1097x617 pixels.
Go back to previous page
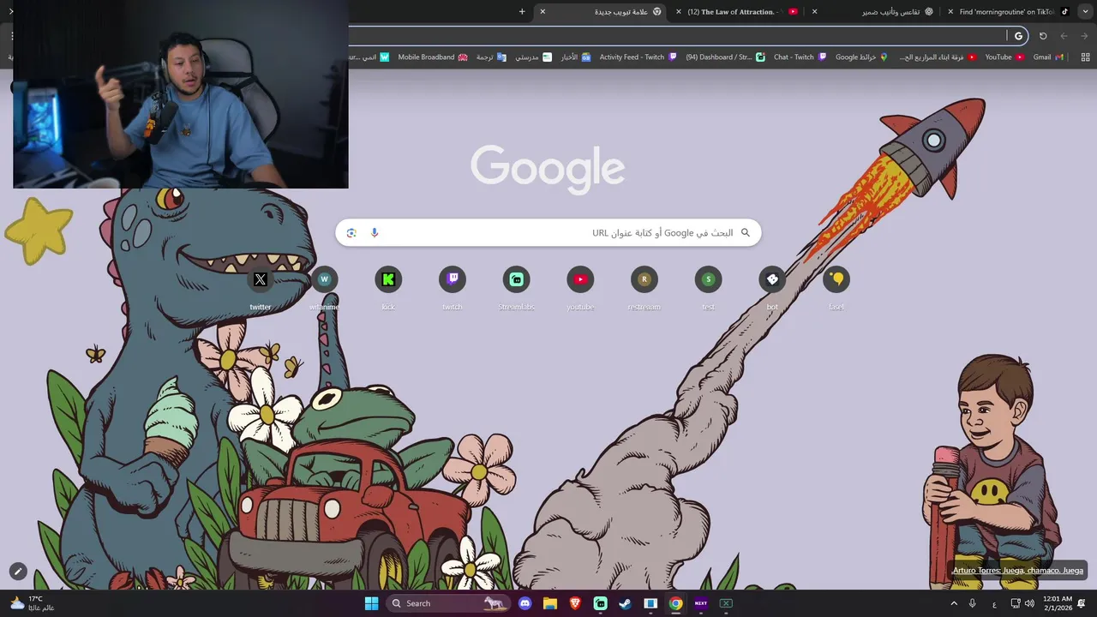[x=1084, y=36]
